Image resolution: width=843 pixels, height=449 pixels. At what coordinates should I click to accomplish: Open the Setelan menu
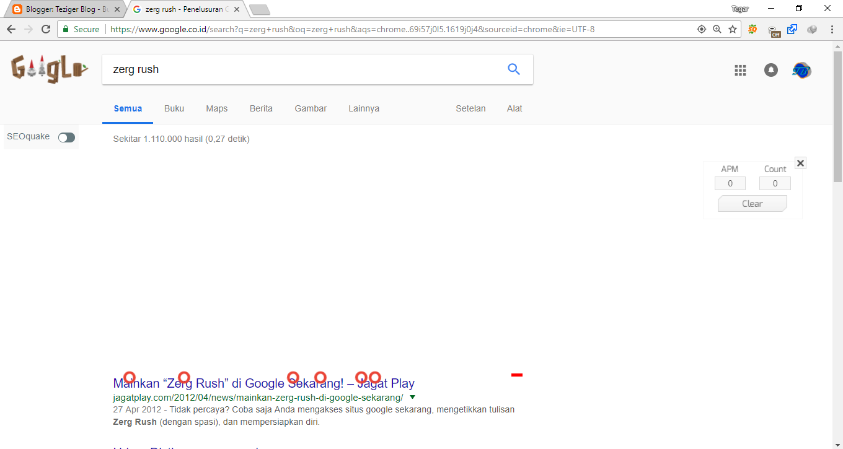(x=470, y=108)
